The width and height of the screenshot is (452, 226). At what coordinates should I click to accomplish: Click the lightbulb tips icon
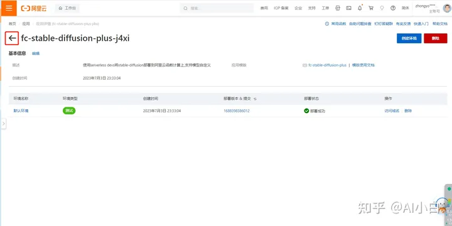382,8
